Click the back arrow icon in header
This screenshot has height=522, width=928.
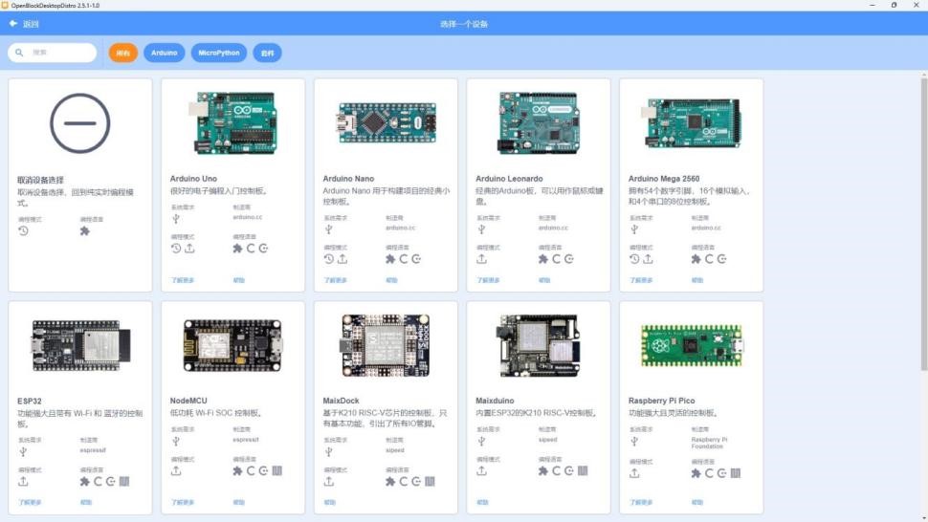[x=13, y=24]
